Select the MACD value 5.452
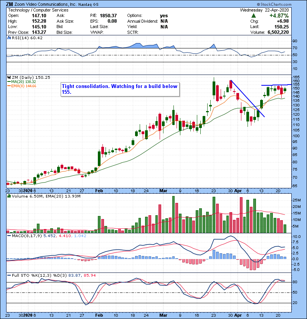The height and width of the screenshot is (319, 307). (49, 236)
